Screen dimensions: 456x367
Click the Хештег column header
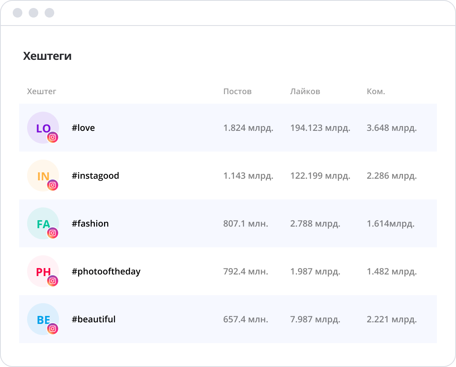[41, 91]
